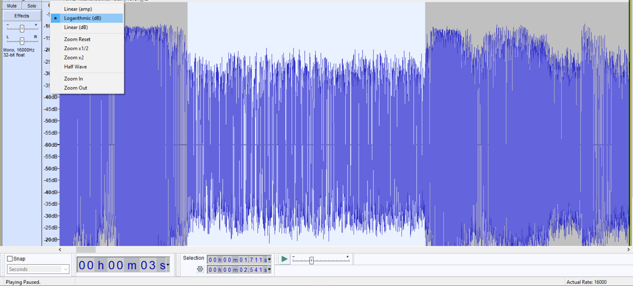Click selection end time field 02.541
The width and height of the screenshot is (633, 286).
(237, 270)
